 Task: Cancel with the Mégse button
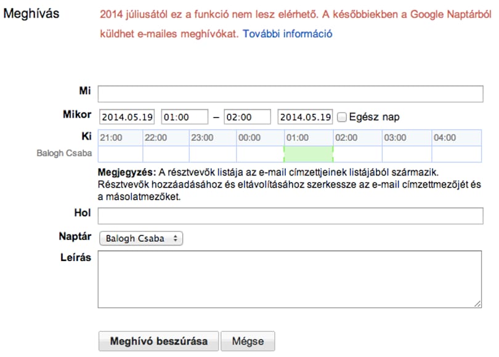(248, 341)
